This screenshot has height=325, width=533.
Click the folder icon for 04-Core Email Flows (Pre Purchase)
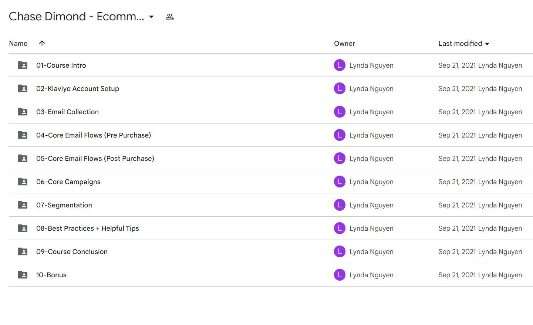tap(23, 135)
